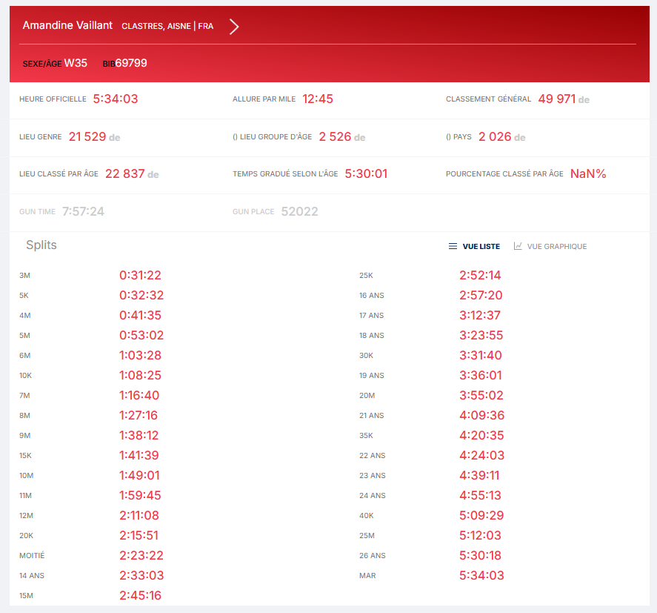Expand runner details with the chevron arrow
Image resolution: width=657 pixels, height=613 pixels.
(234, 27)
